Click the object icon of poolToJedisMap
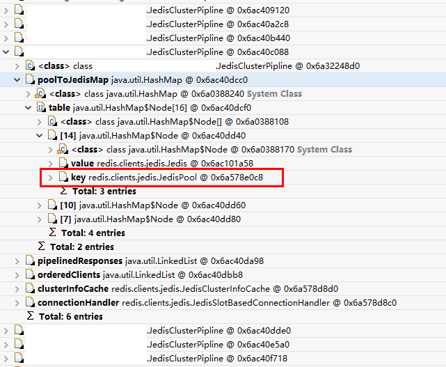This screenshot has height=367, width=446. pos(30,79)
